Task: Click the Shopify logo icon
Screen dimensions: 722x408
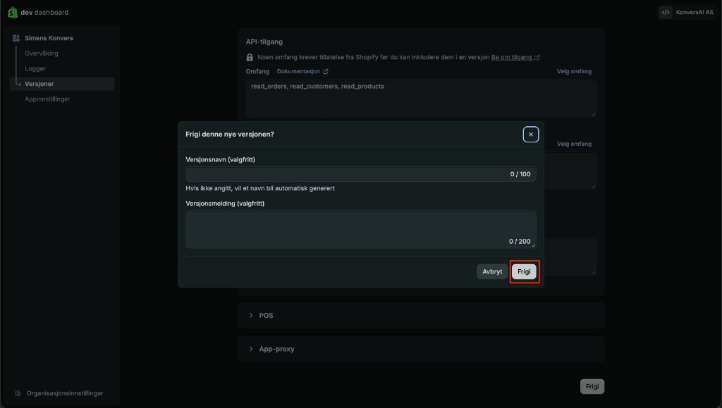Action: (13, 13)
